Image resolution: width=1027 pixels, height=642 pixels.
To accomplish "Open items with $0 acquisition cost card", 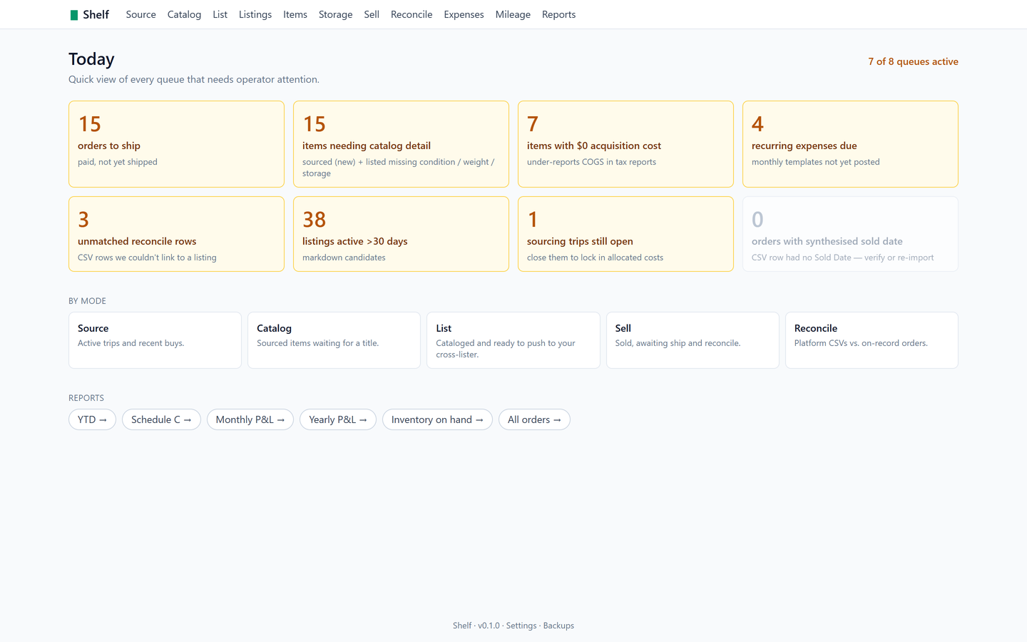I will coord(625,144).
